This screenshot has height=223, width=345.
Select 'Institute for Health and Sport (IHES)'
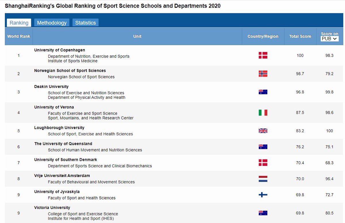pos(81,218)
